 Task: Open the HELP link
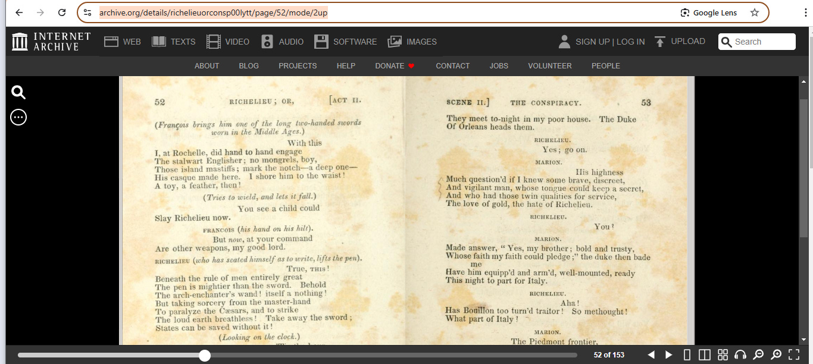click(346, 66)
